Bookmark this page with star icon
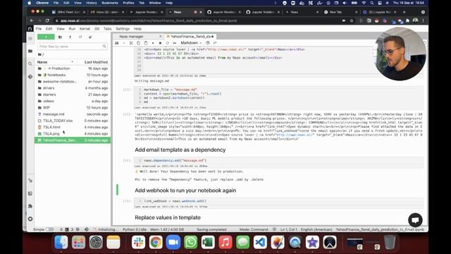This screenshot has height=254, width=451. coord(352,20)
